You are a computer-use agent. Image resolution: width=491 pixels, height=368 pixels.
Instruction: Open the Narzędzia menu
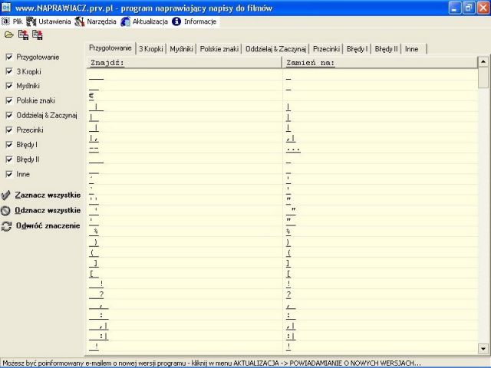pyautogui.click(x=101, y=21)
